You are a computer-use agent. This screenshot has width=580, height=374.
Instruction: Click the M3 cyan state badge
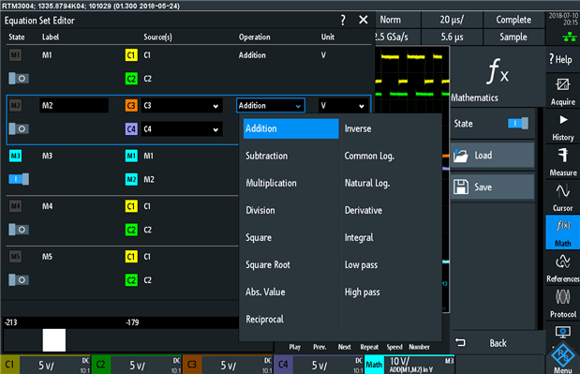(x=15, y=156)
